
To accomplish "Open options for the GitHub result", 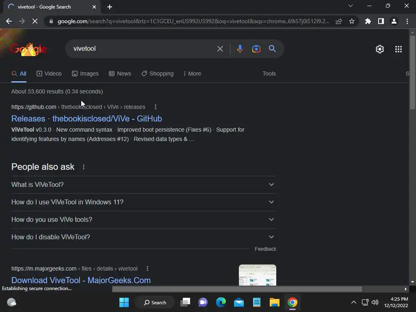I will [156, 107].
